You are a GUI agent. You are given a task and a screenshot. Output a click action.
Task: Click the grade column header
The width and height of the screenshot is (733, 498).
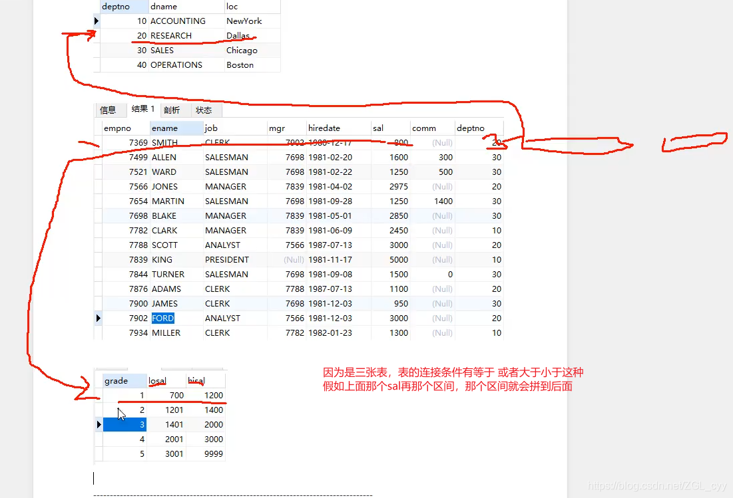124,381
